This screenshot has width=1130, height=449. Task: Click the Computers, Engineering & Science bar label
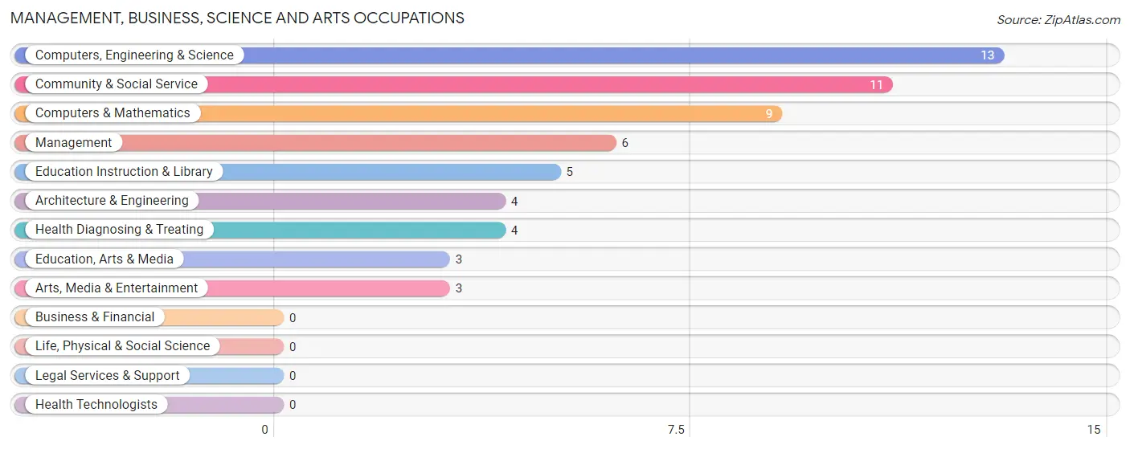(x=134, y=55)
